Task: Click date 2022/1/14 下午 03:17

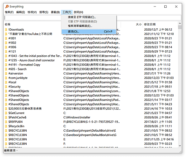Action: [158, 100]
